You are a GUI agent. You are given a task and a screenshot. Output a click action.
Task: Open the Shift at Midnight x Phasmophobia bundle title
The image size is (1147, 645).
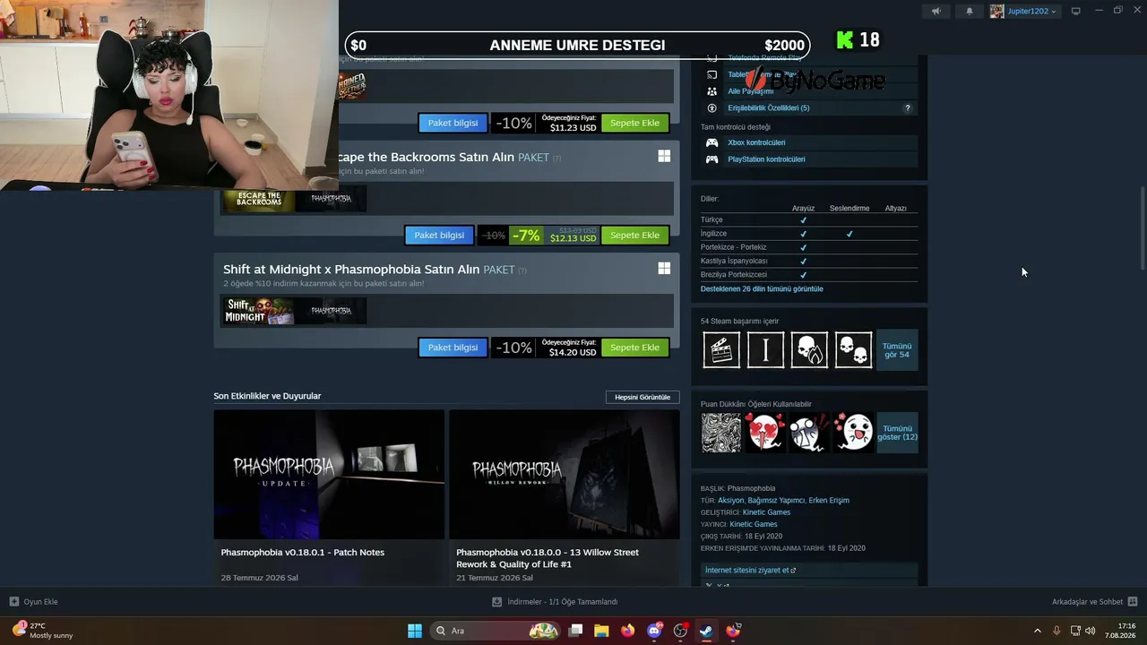351,270
